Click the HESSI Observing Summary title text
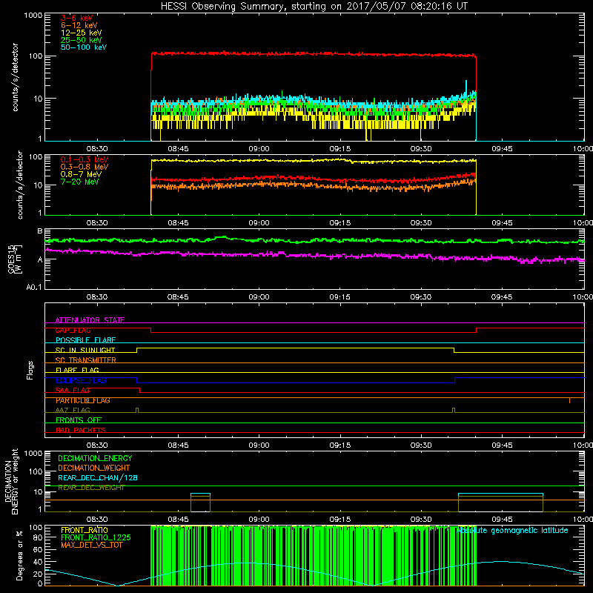The width and height of the screenshot is (593, 593). pyautogui.click(x=314, y=7)
